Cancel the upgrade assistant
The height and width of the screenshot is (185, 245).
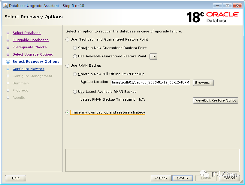[x=229, y=178]
